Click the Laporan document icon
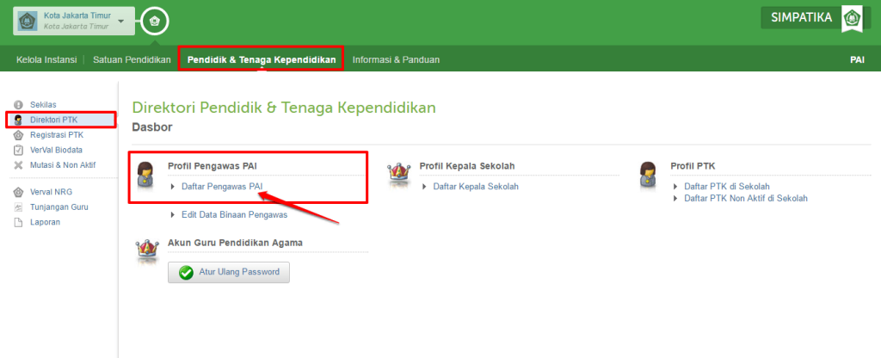 (x=19, y=222)
